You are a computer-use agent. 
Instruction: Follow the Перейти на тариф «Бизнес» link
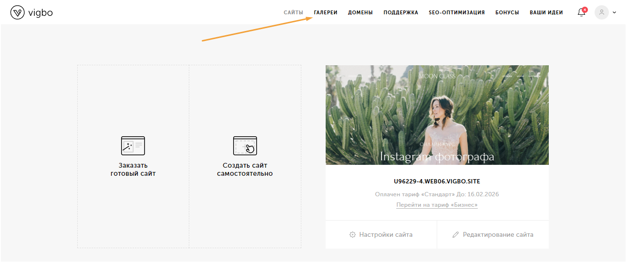tap(437, 205)
